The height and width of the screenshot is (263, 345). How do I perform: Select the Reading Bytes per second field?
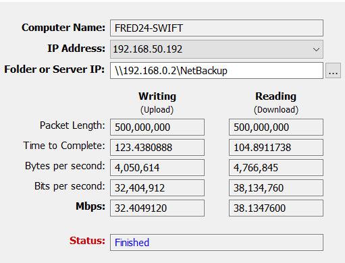pyautogui.click(x=276, y=168)
